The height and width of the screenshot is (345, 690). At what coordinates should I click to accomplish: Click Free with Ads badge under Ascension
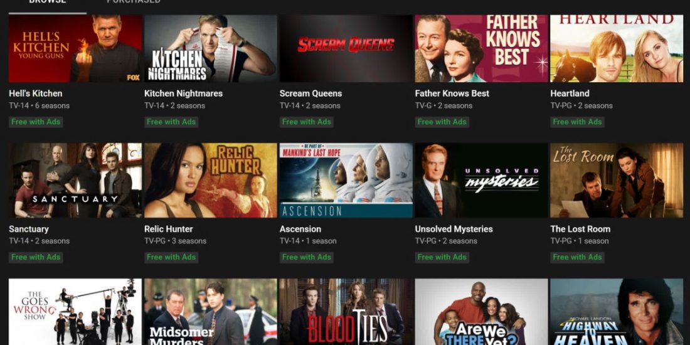tap(306, 257)
